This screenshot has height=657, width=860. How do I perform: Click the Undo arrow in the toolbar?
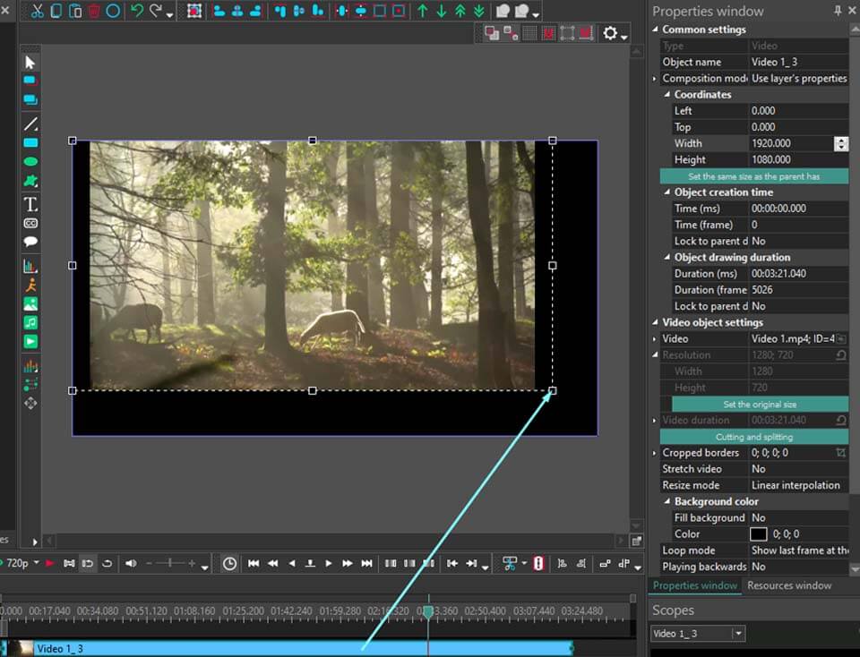137,11
